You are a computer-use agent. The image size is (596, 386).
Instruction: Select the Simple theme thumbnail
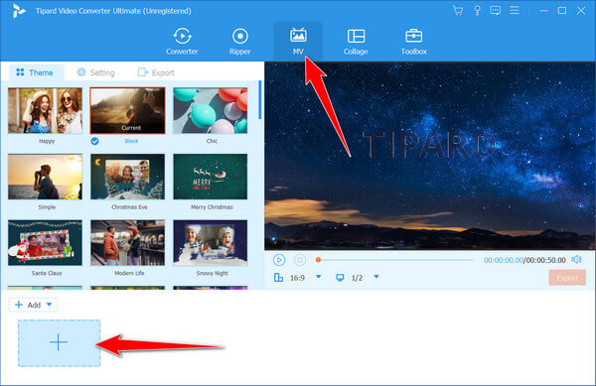45,177
